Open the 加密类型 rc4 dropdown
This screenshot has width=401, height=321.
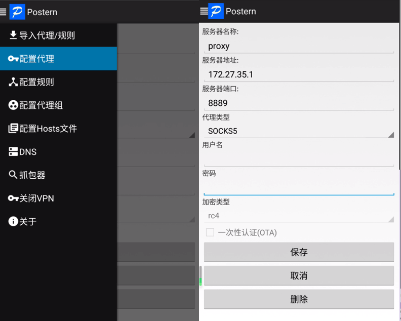[299, 216]
